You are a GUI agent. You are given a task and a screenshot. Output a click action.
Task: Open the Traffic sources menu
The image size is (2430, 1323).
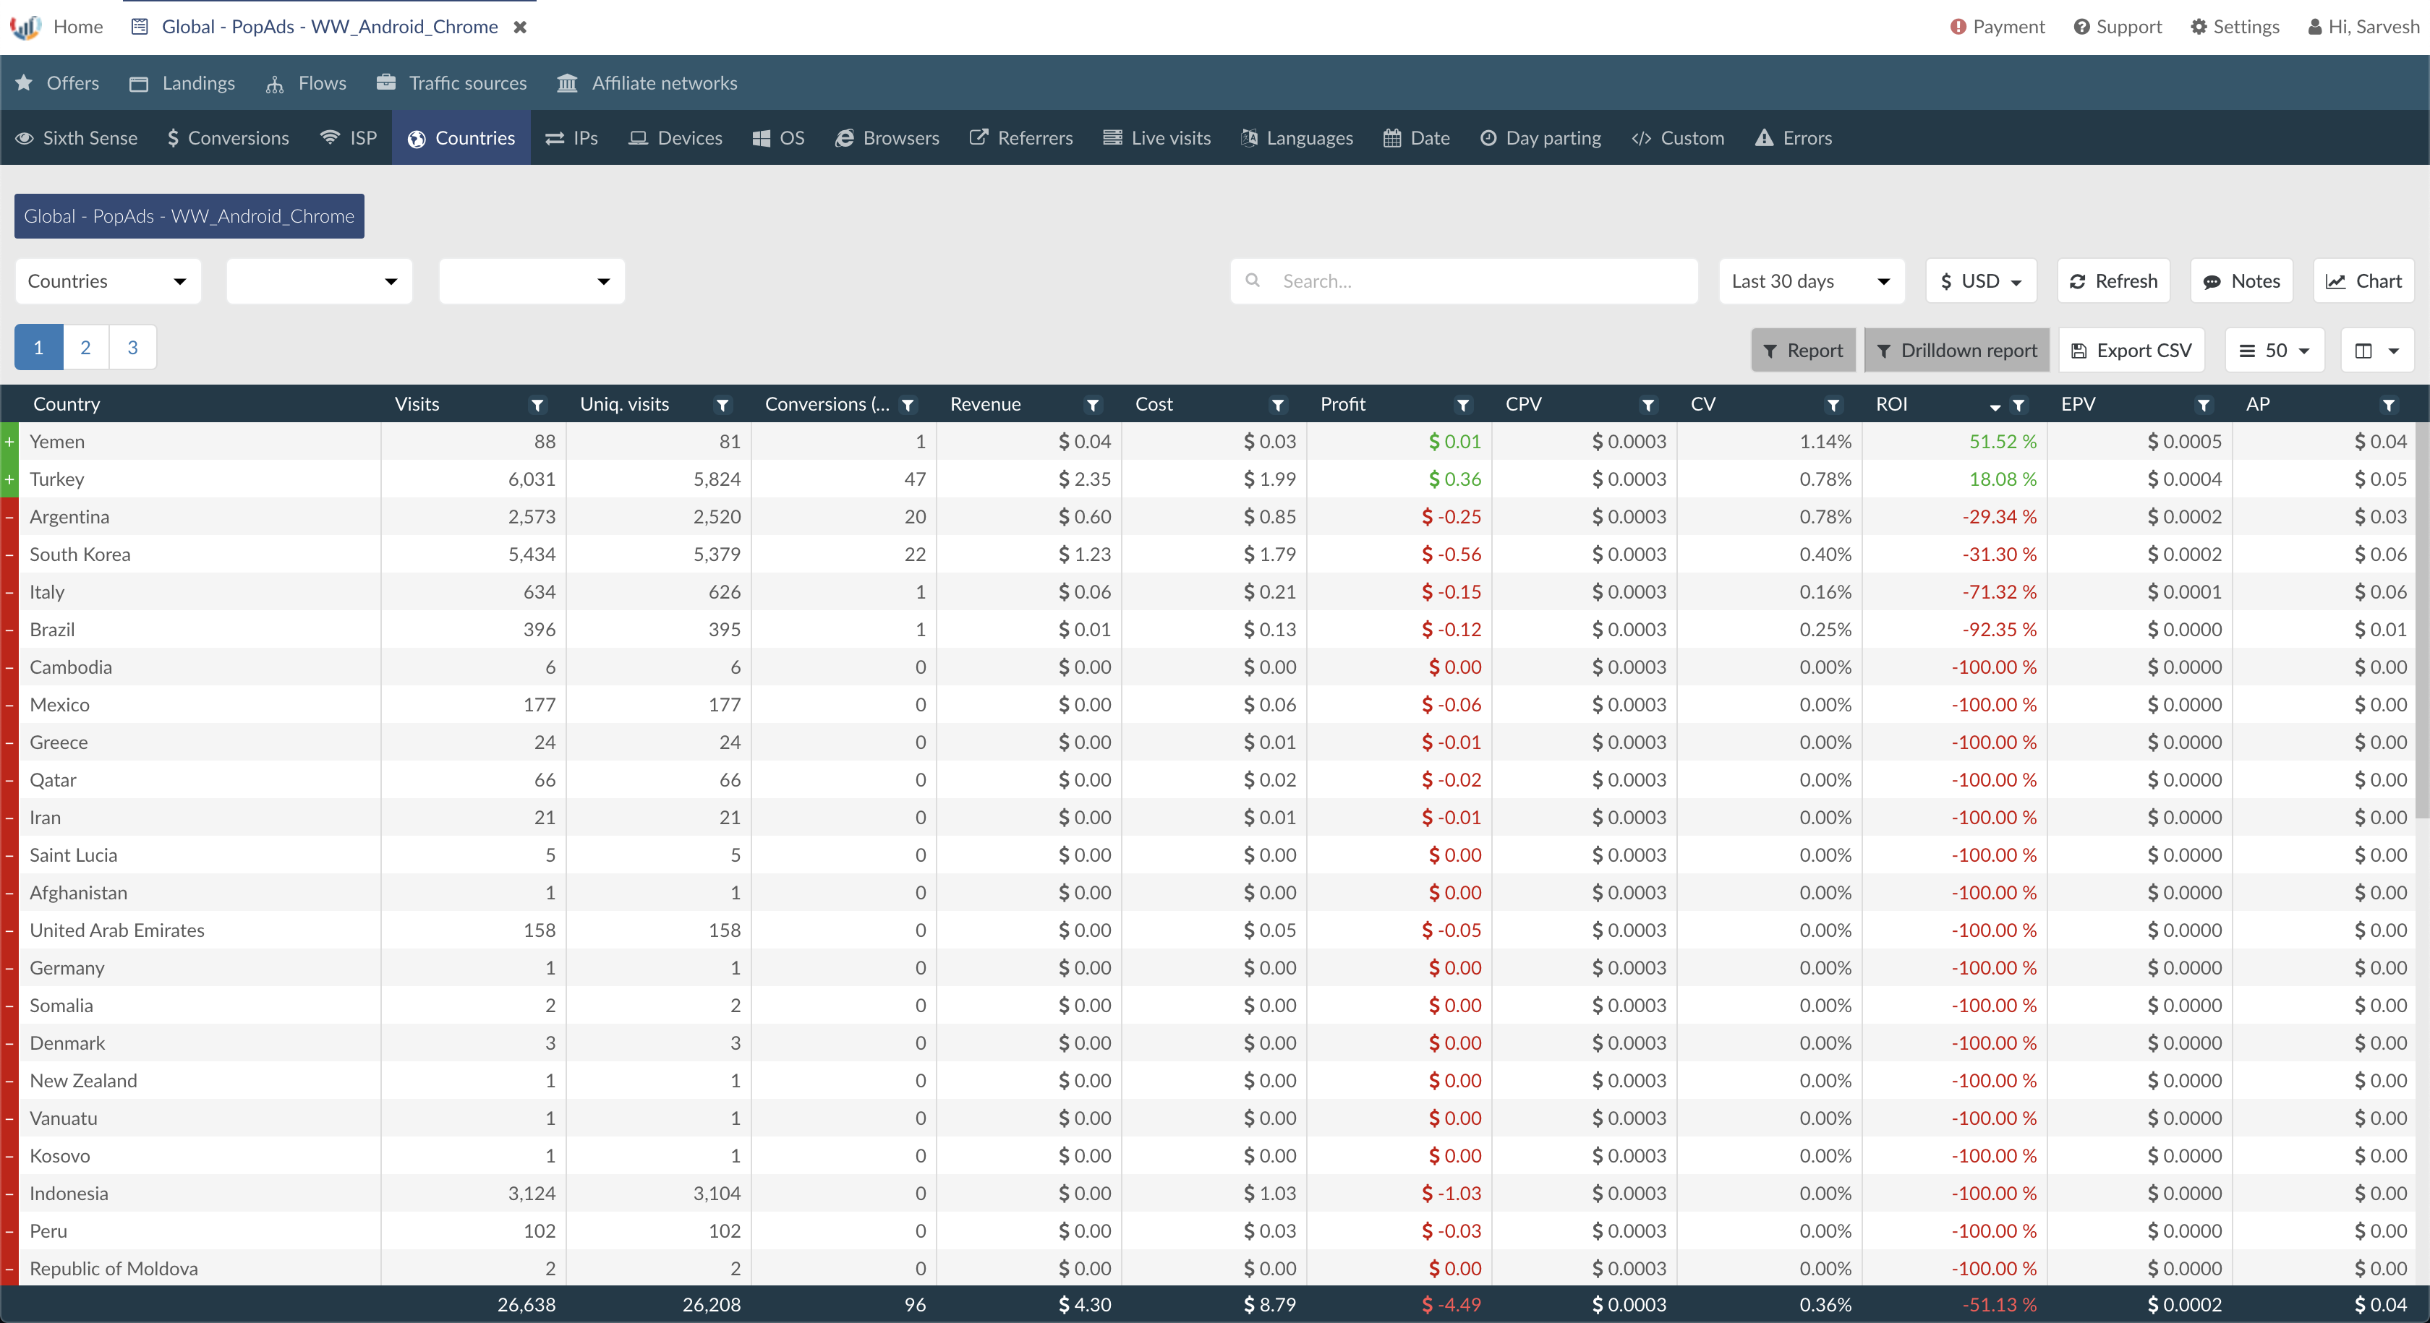click(x=452, y=83)
